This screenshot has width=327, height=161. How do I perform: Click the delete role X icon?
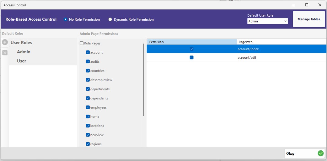(5, 53)
